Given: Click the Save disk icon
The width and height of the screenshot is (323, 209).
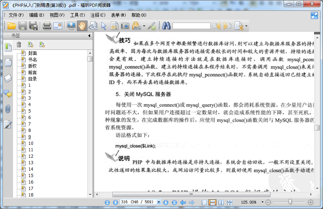Looking at the screenshot, I should pos(23,26).
